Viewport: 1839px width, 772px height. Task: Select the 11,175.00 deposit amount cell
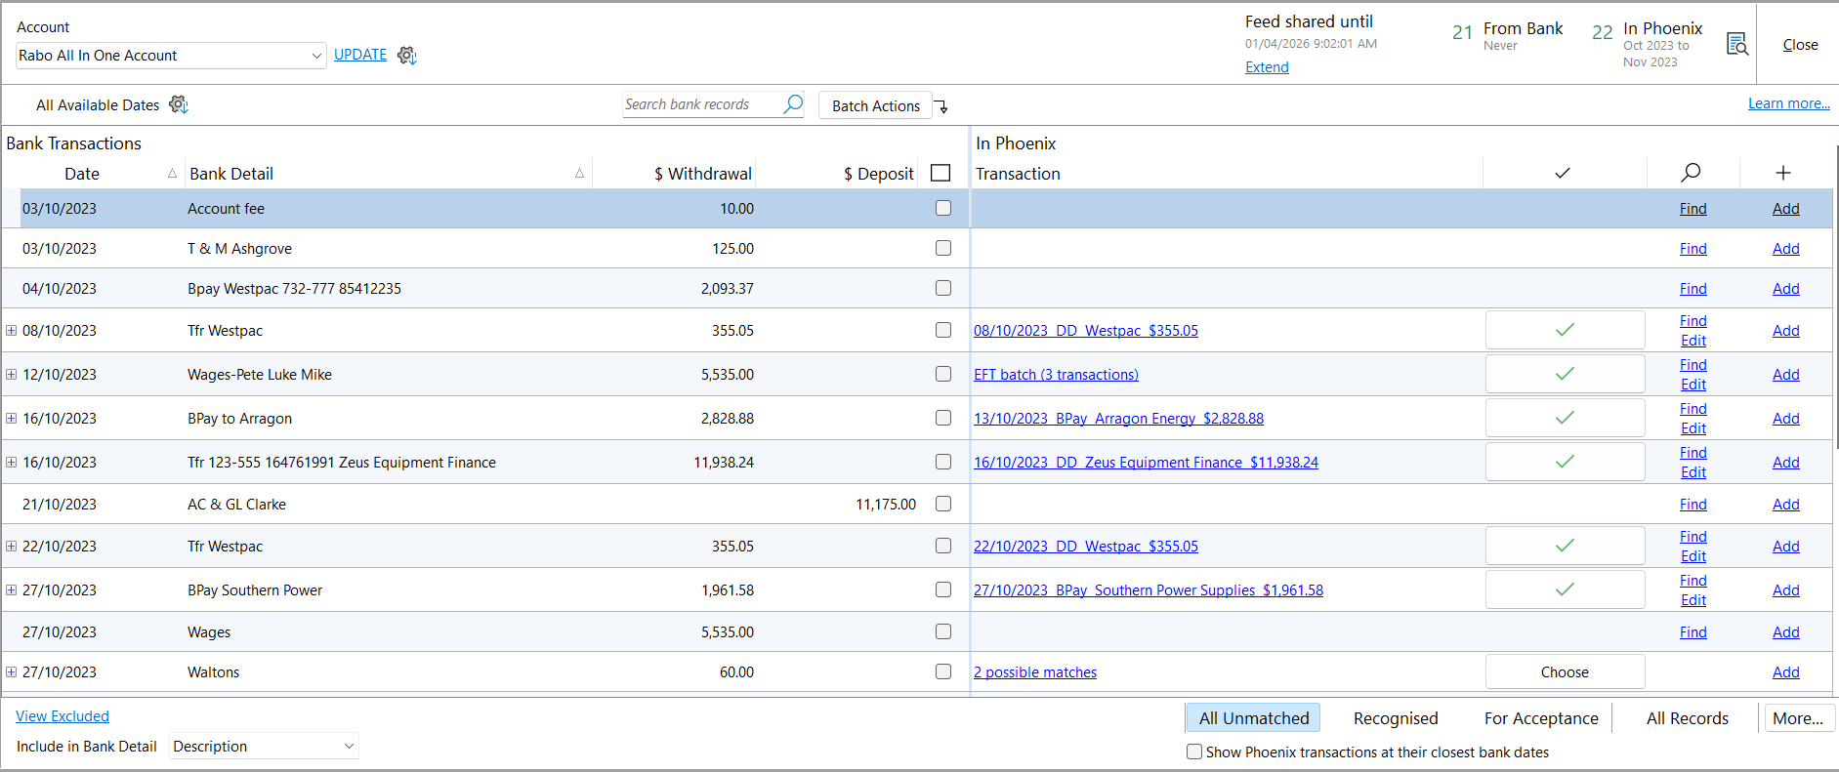(x=885, y=505)
